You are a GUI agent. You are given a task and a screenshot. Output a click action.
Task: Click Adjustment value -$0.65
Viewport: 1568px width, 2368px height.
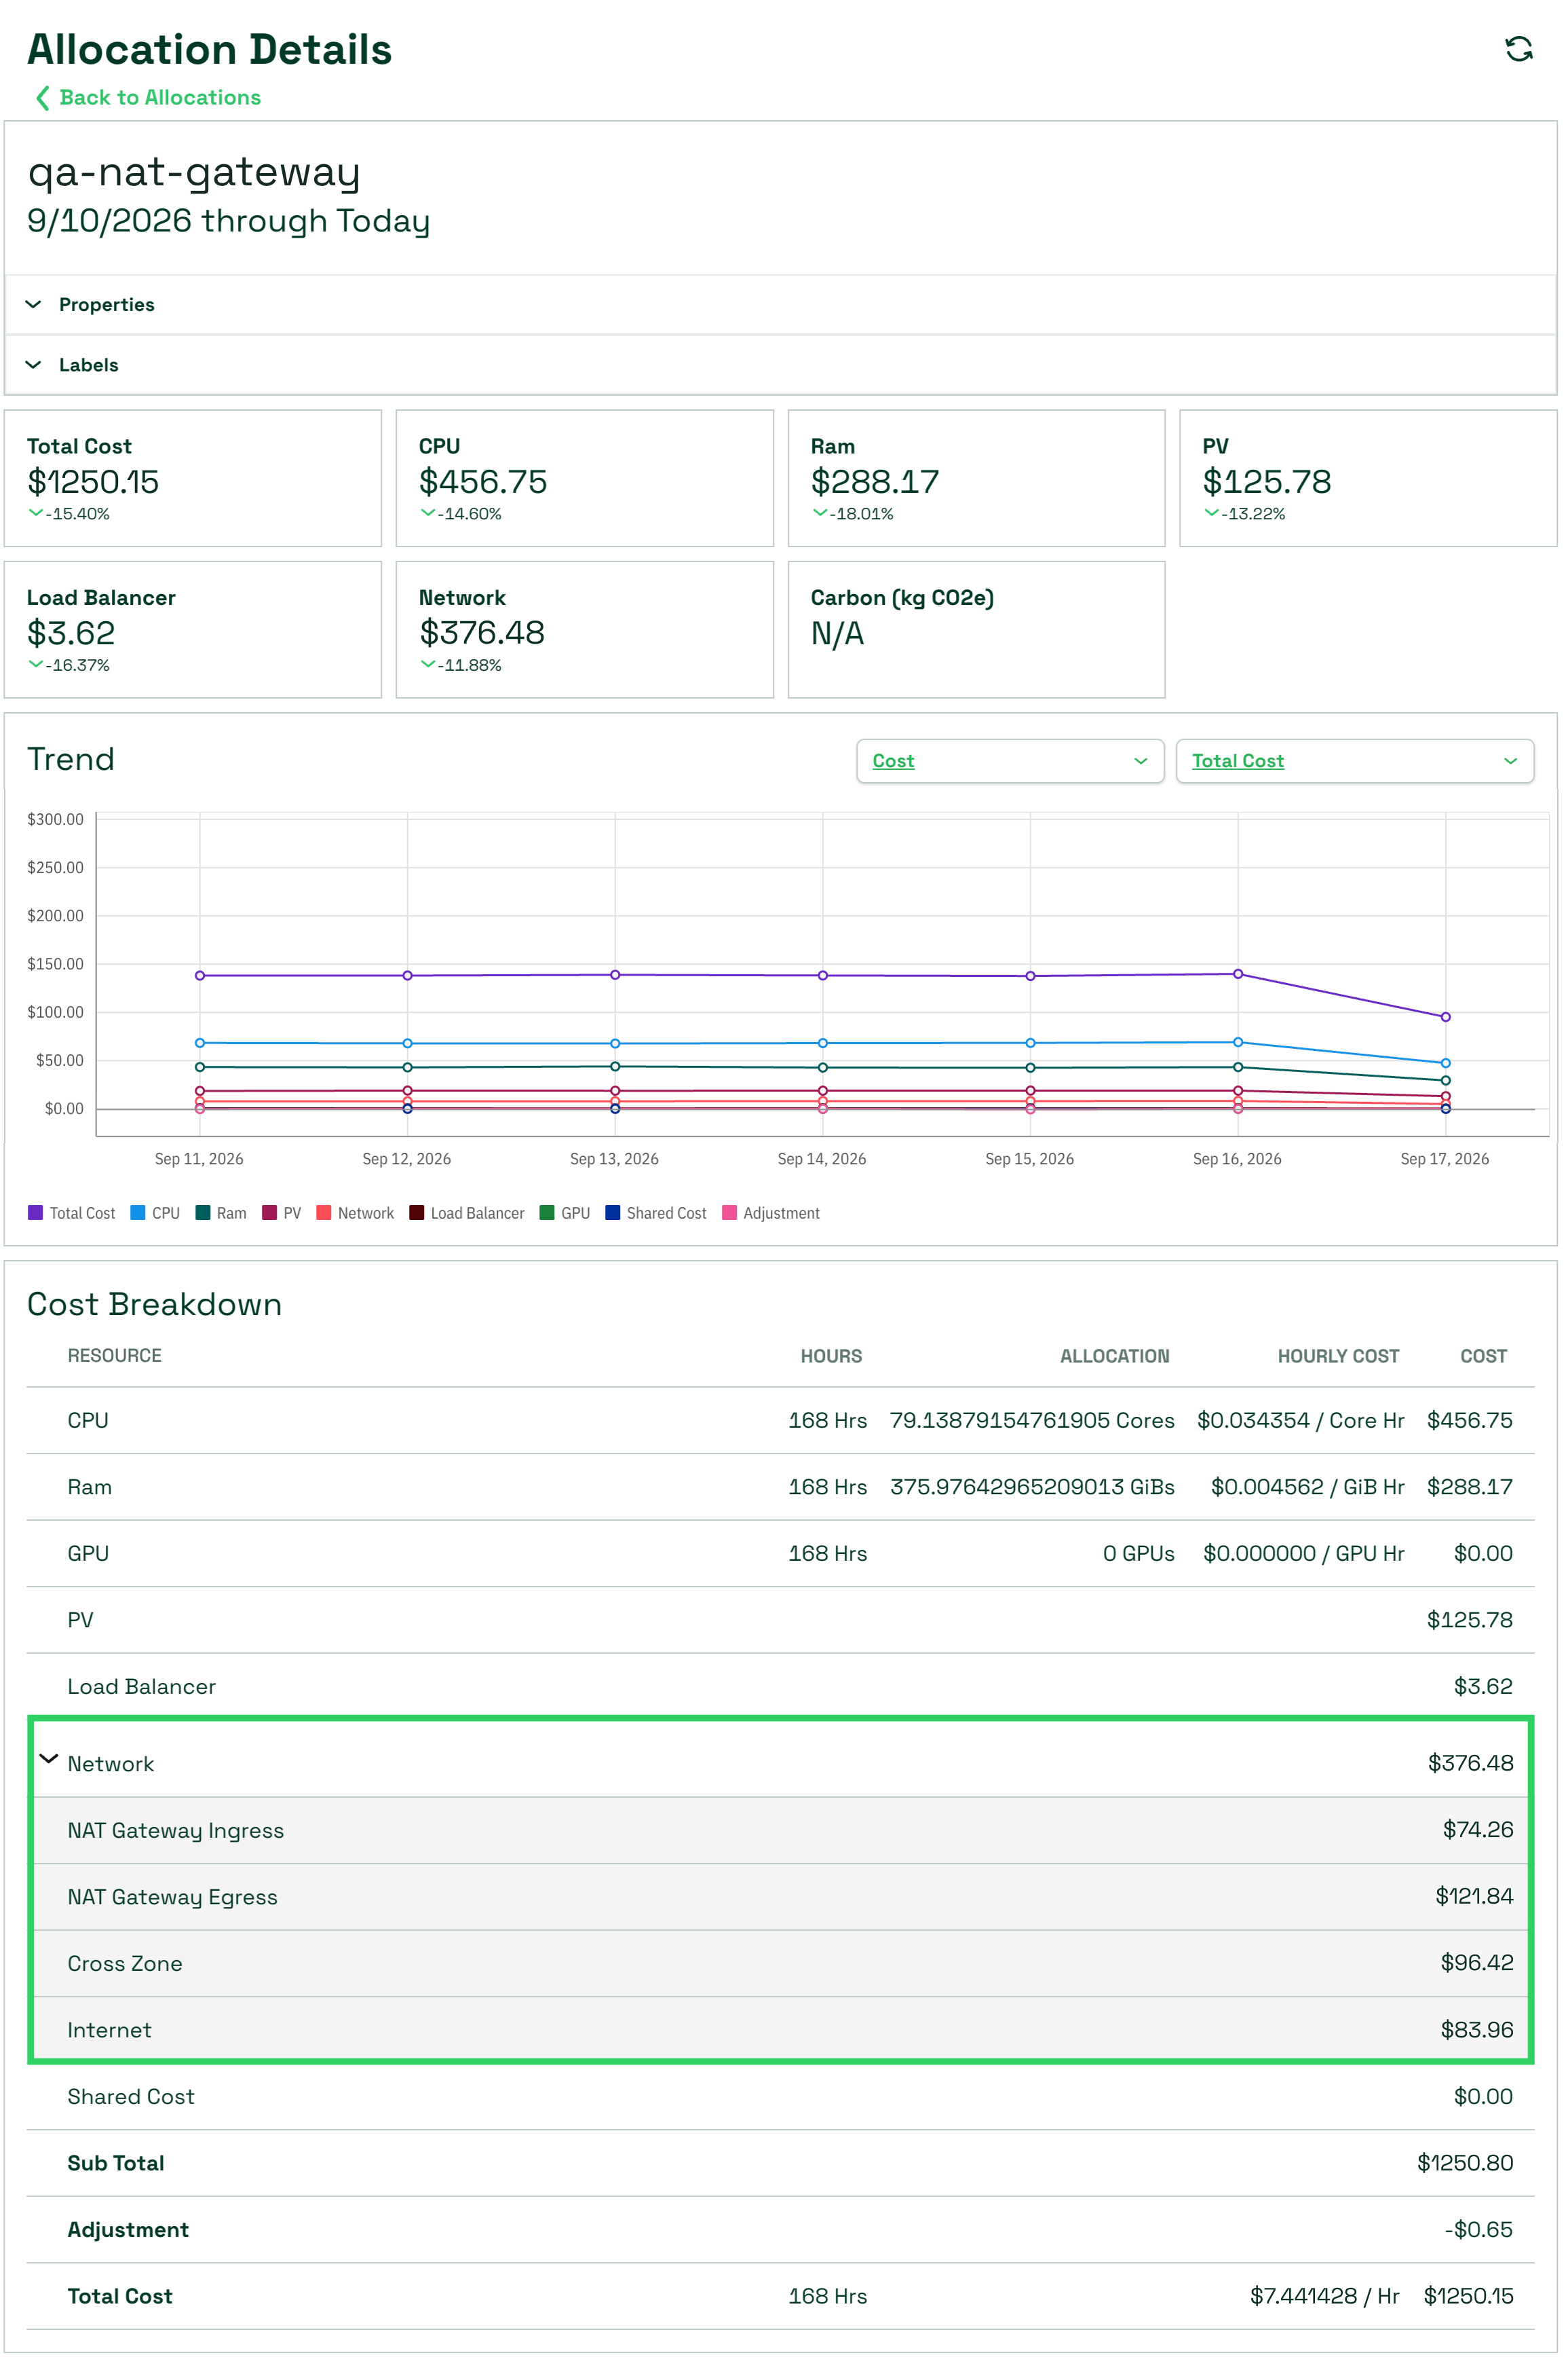point(1478,2229)
